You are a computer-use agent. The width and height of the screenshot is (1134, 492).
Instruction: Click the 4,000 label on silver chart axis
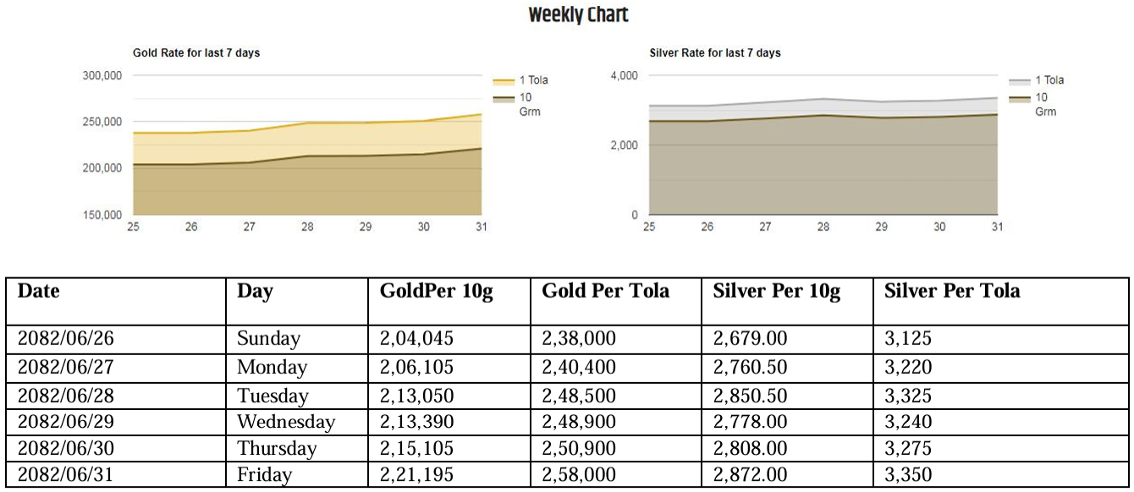pos(624,75)
